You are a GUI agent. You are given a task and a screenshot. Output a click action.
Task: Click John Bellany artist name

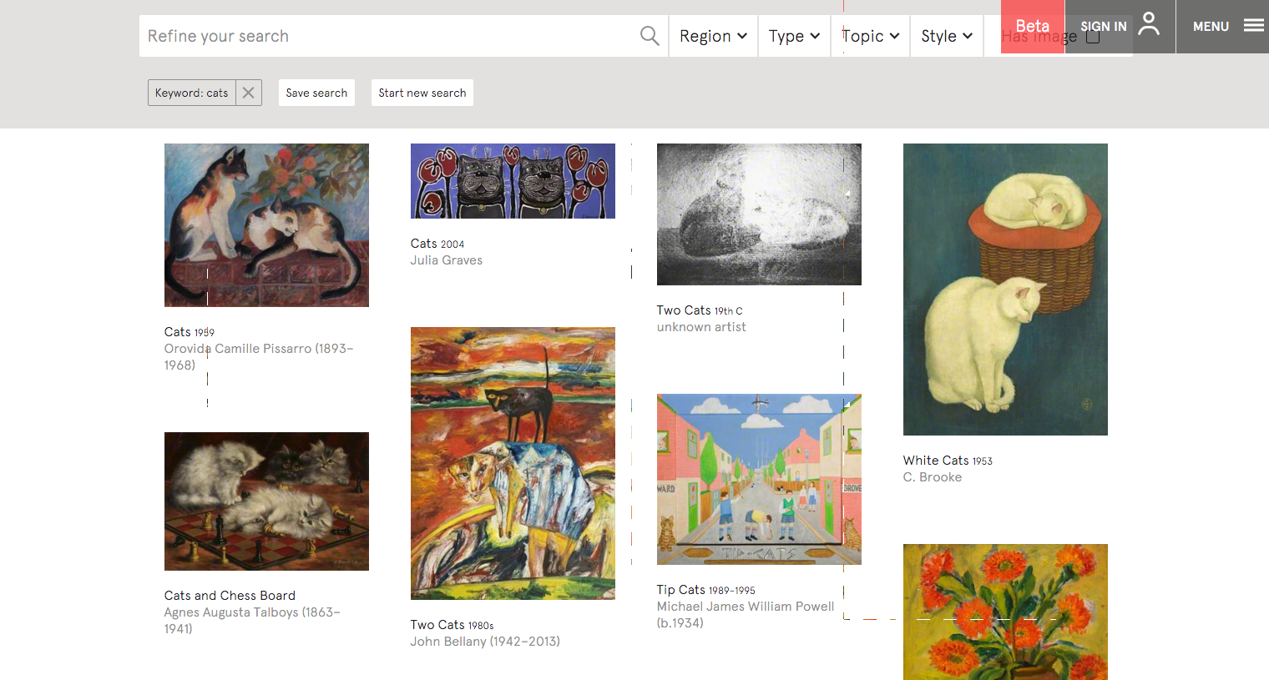click(485, 642)
